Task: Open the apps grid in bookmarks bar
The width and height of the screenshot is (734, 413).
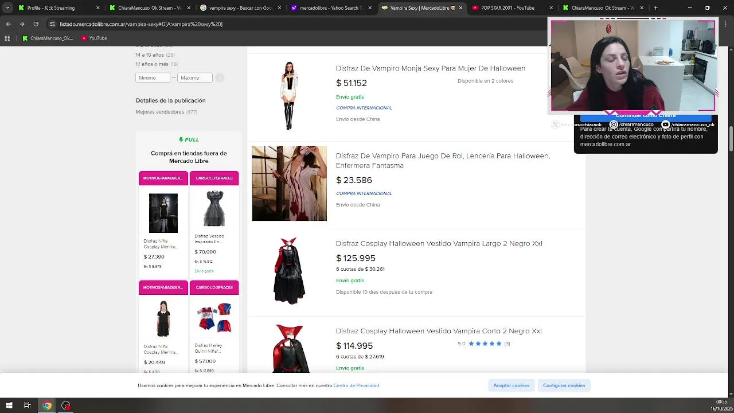Action: point(7,38)
